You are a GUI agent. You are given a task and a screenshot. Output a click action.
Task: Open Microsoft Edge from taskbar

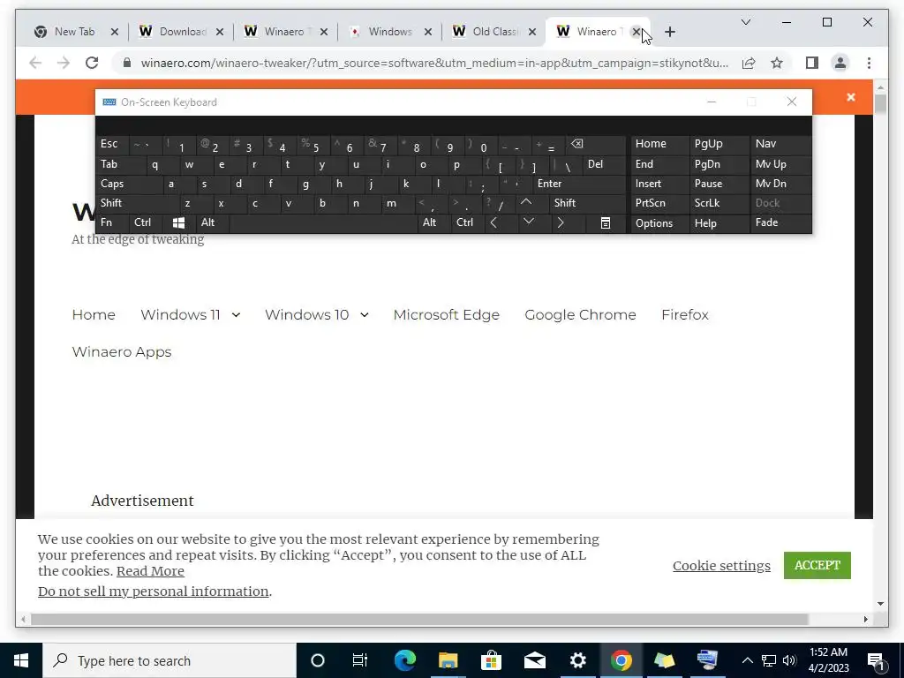click(x=404, y=660)
